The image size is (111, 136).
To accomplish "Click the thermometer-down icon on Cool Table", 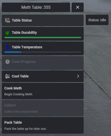I will point(7,76).
